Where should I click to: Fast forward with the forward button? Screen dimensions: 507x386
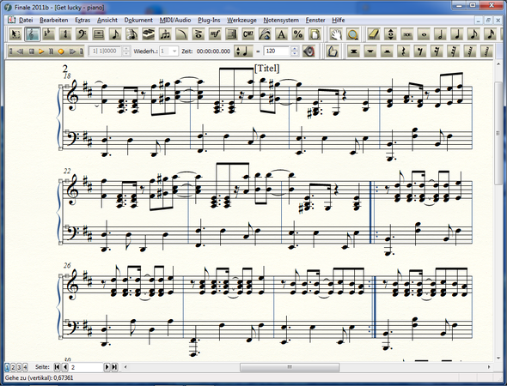[x=72, y=51]
